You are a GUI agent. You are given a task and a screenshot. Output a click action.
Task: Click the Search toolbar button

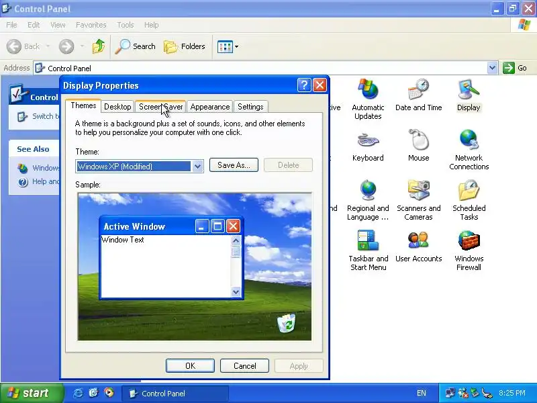click(x=136, y=46)
